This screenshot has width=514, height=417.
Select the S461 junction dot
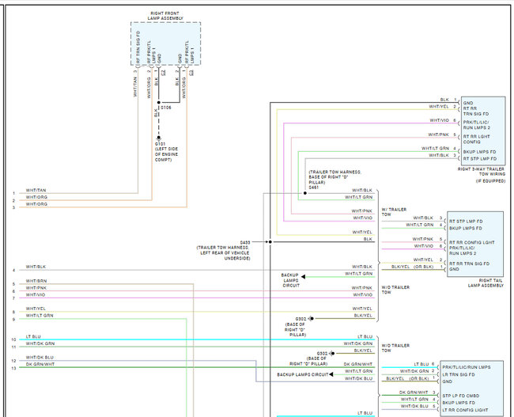coord(305,193)
